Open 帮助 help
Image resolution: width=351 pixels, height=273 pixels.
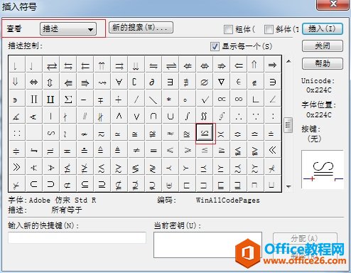[x=323, y=63]
